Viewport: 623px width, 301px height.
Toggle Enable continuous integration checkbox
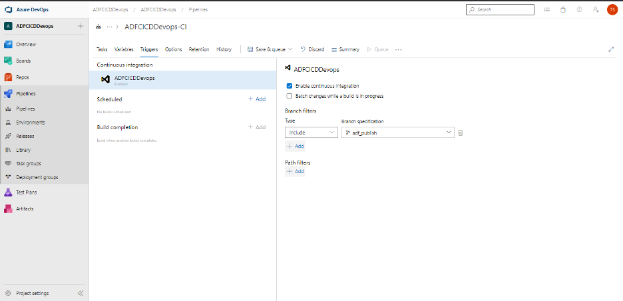point(290,86)
